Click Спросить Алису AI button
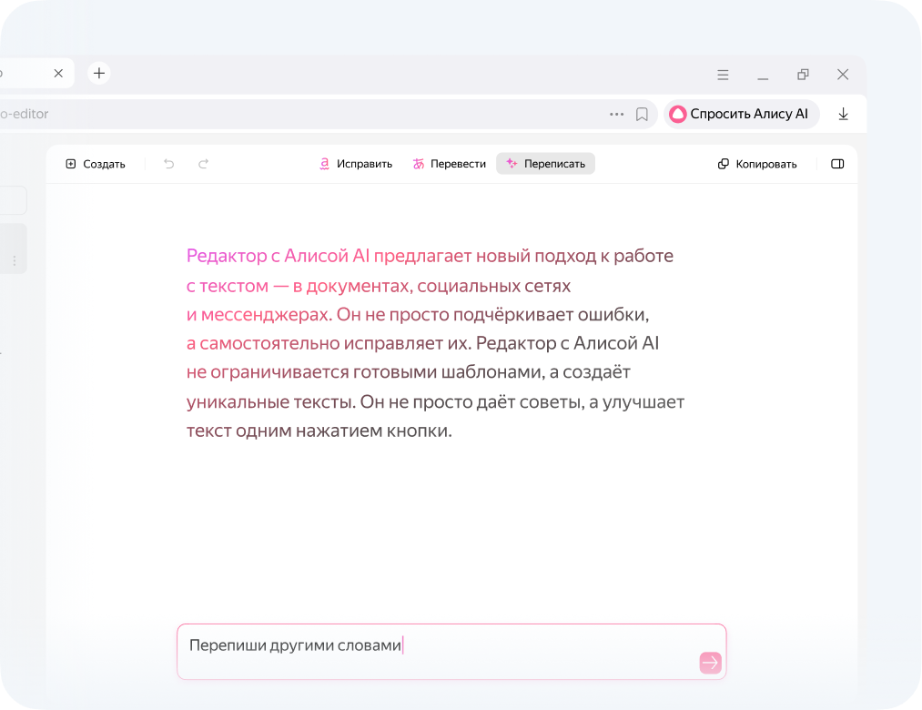Viewport: 922px width, 710px height. [x=741, y=114]
